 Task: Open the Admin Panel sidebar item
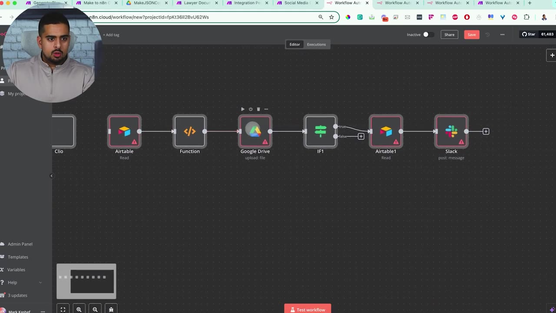point(20,244)
